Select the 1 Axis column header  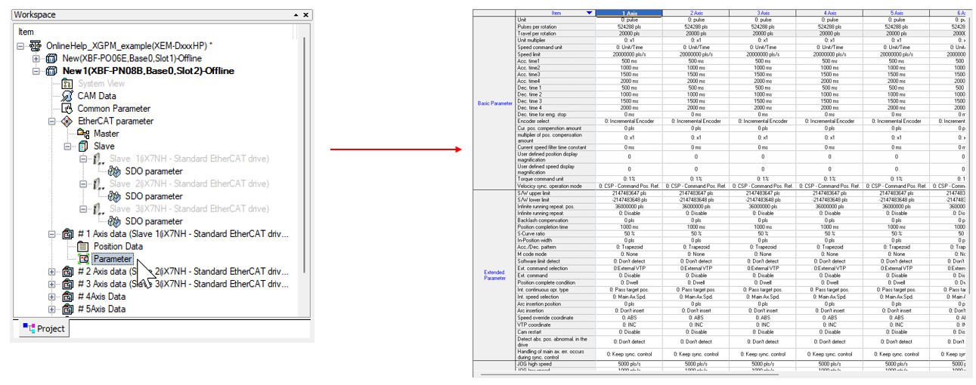(x=630, y=13)
